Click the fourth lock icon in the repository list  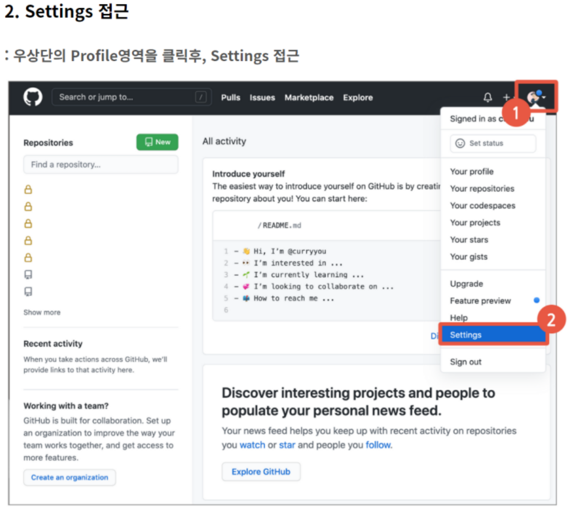pyautogui.click(x=28, y=240)
